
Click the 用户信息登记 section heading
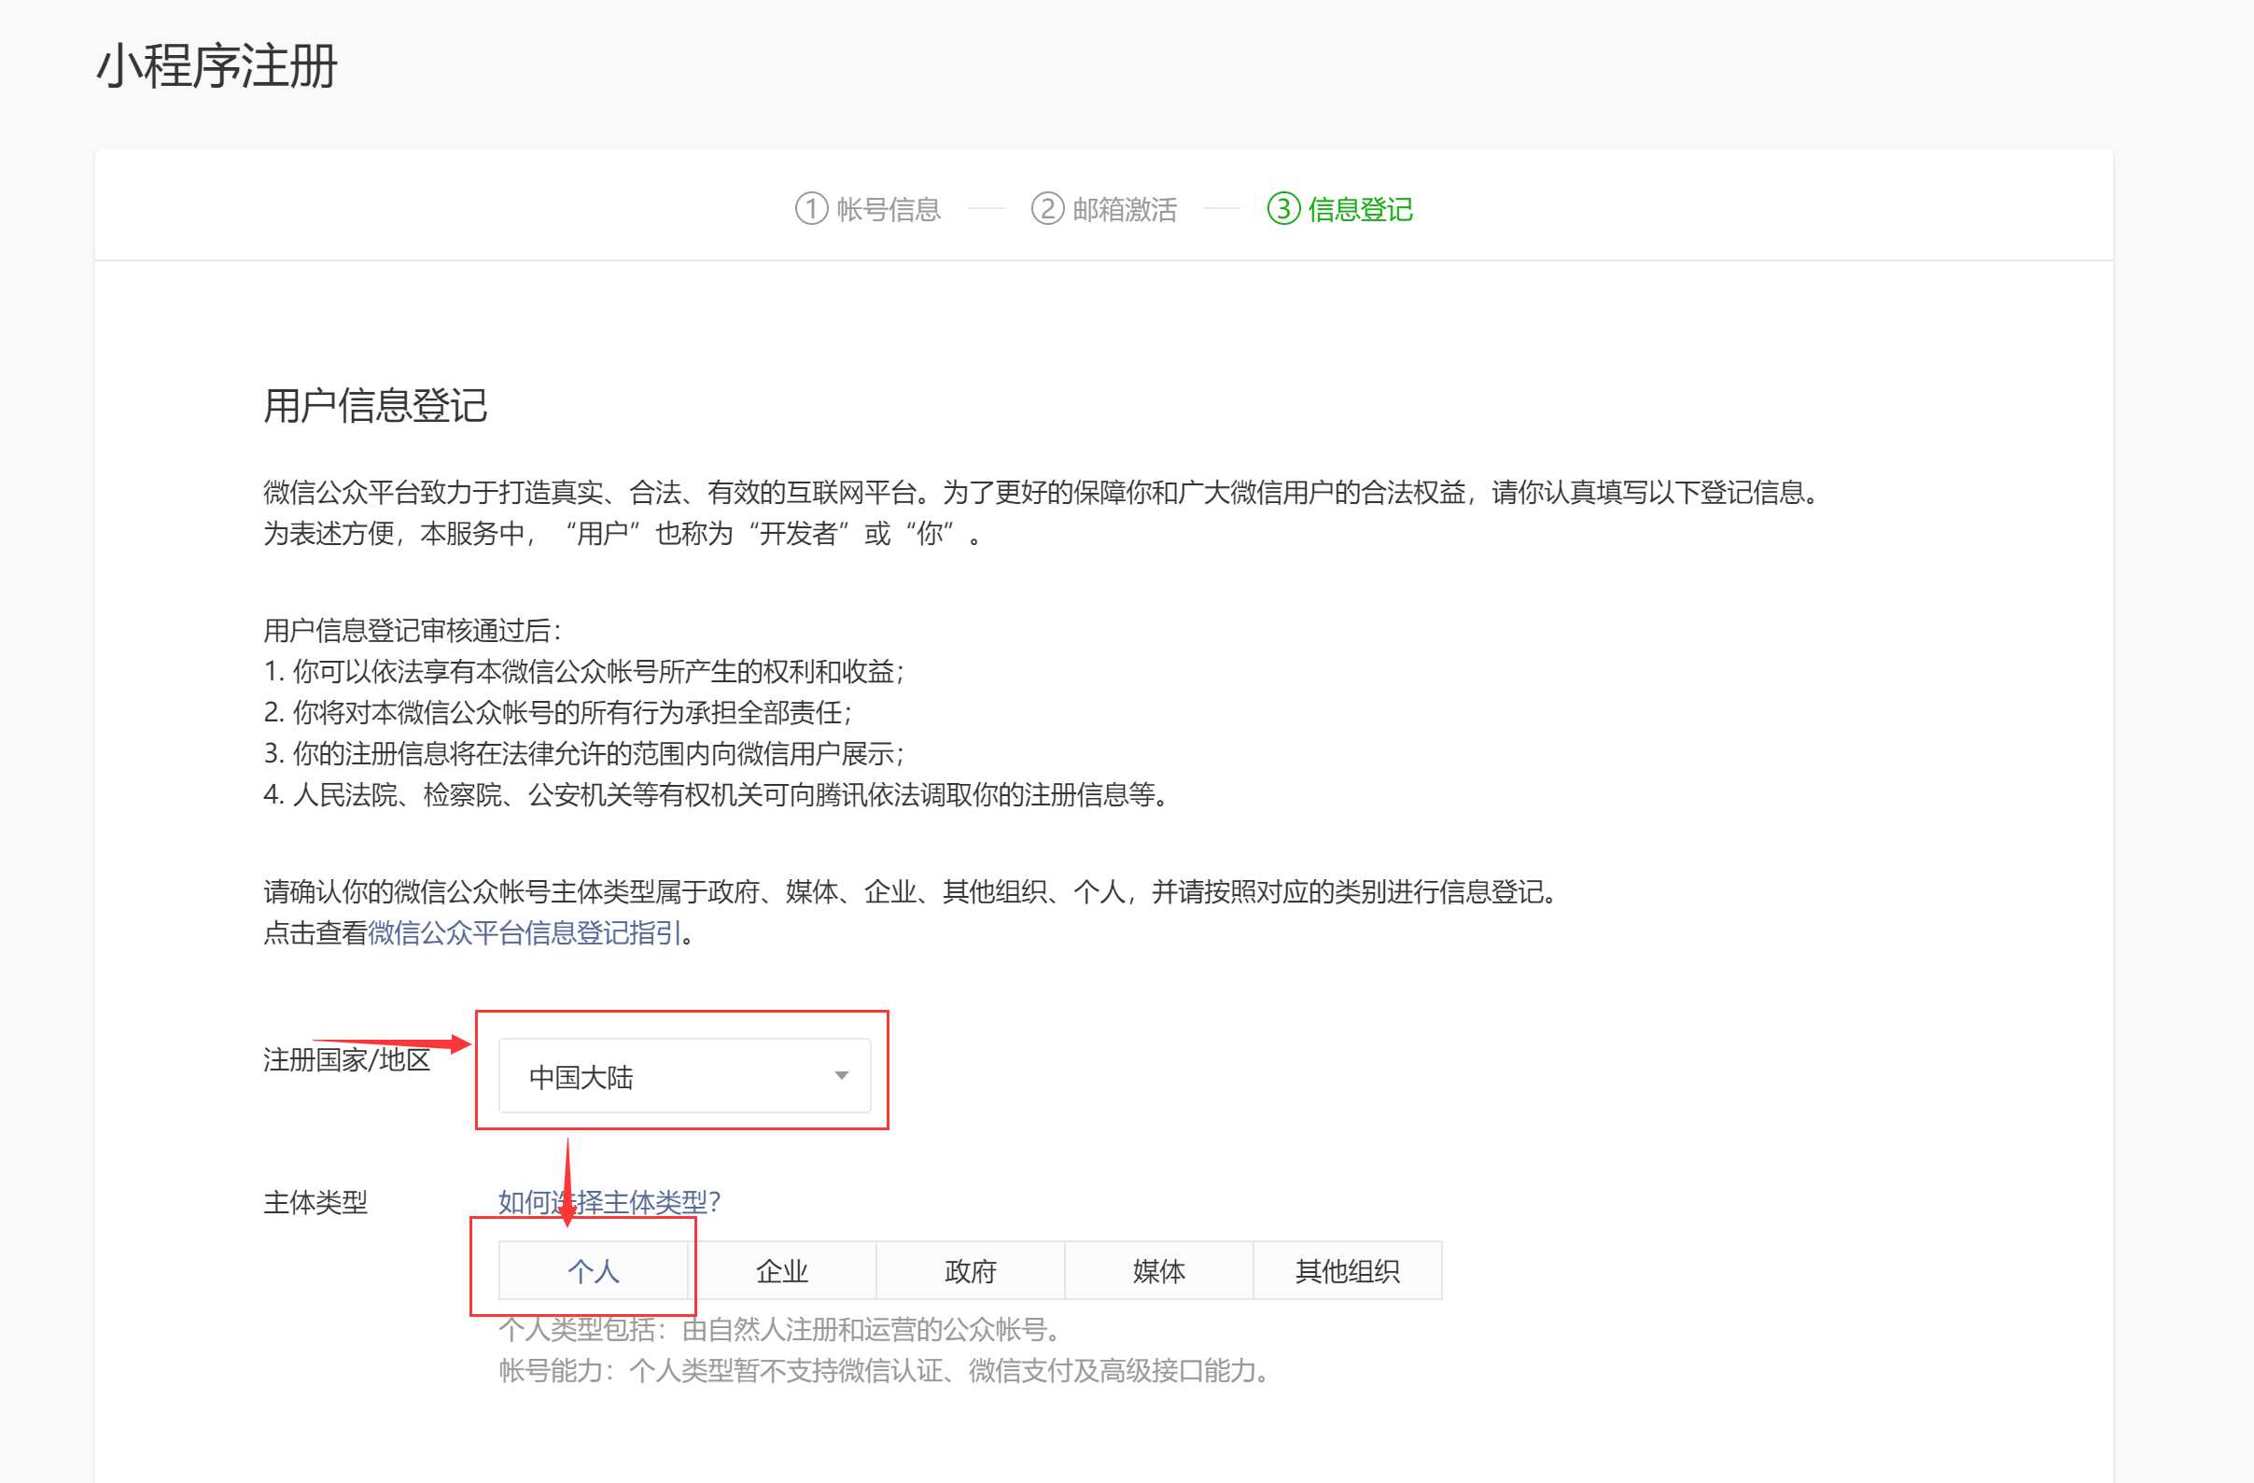375,405
